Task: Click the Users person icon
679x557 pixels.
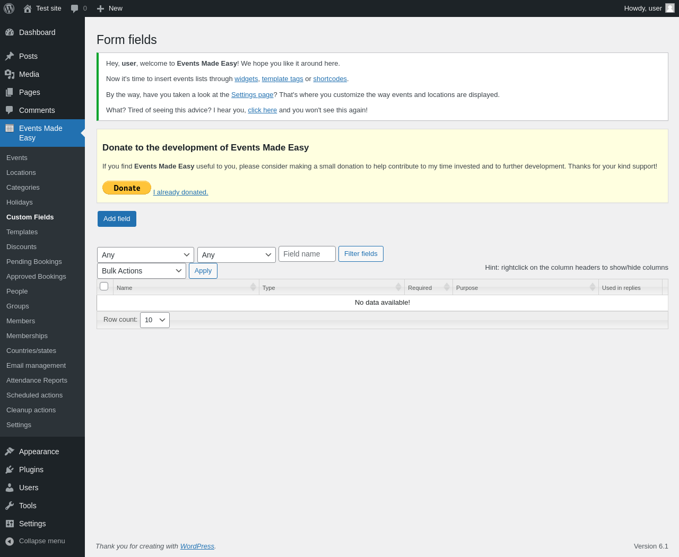Action: (x=10, y=488)
